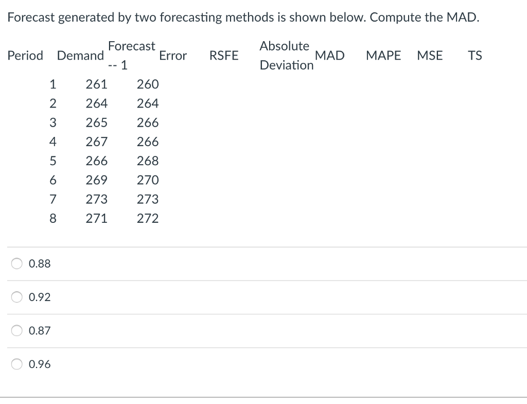527x404 pixels.
Task: Mark the 0.96 option radio button
Action: [x=17, y=364]
